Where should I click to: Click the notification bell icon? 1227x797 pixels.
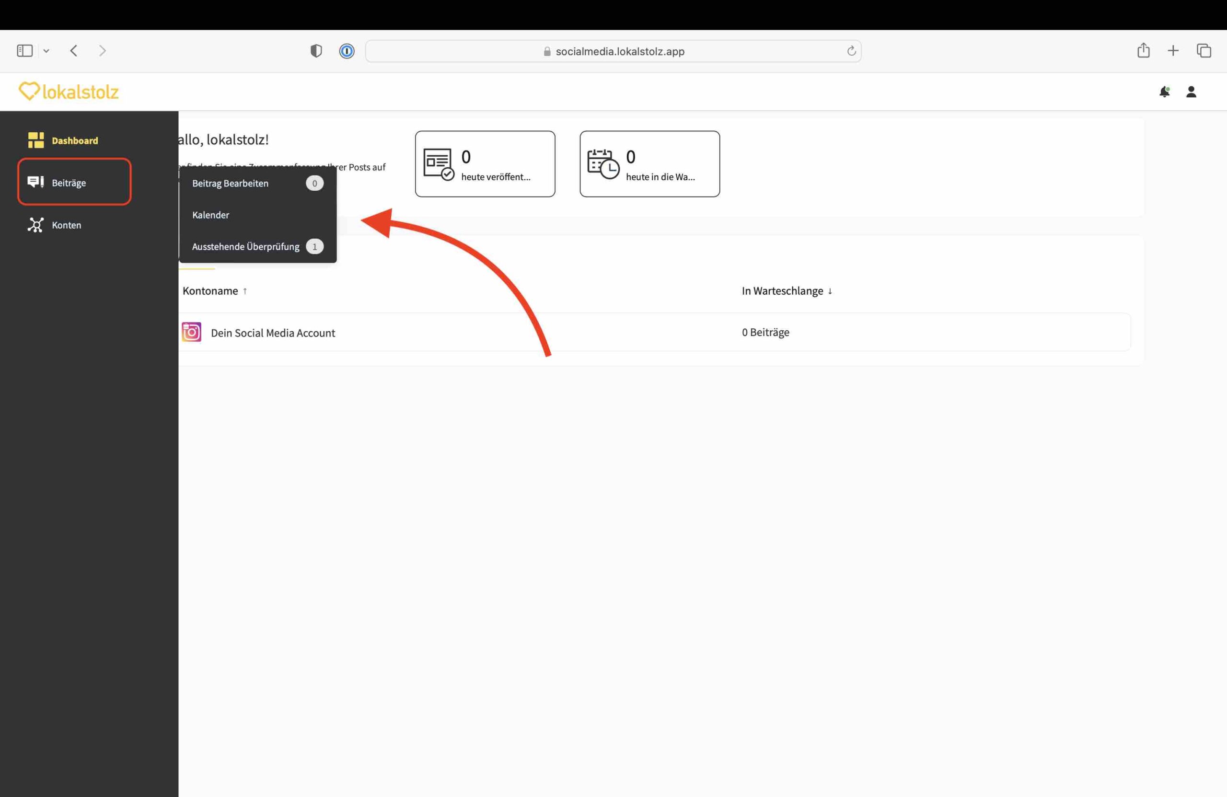click(1164, 92)
